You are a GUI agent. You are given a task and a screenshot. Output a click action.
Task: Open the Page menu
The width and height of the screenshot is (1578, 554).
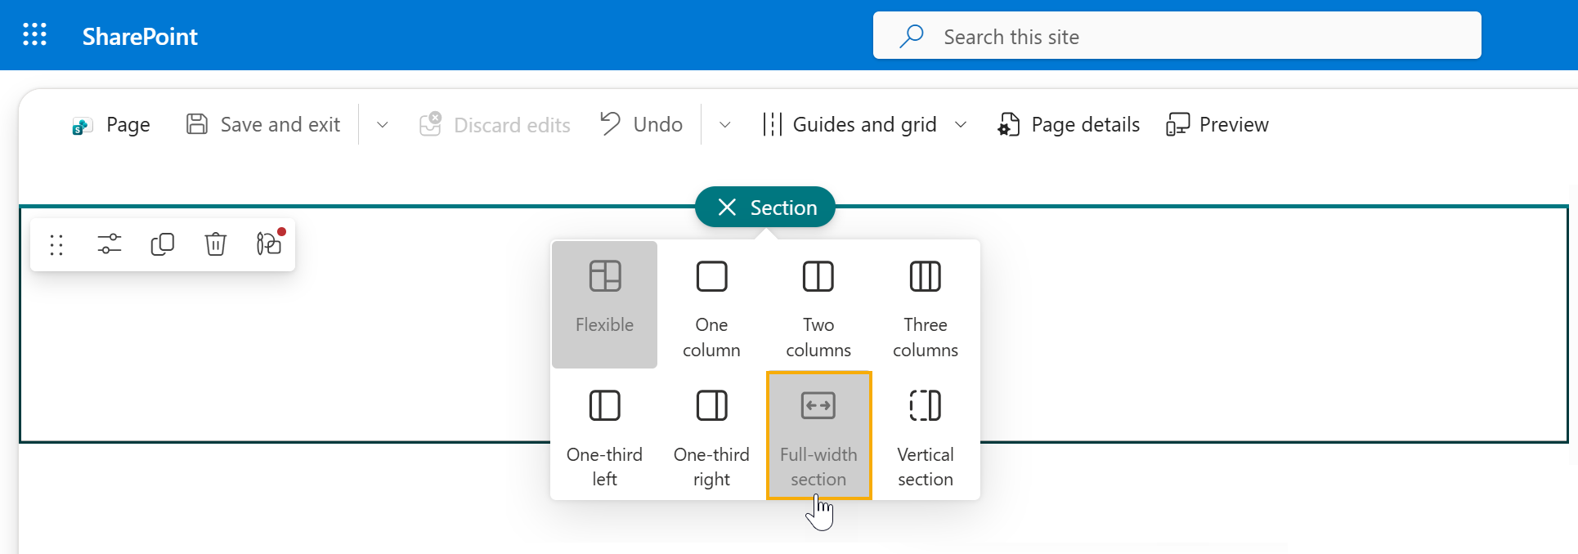click(x=110, y=125)
